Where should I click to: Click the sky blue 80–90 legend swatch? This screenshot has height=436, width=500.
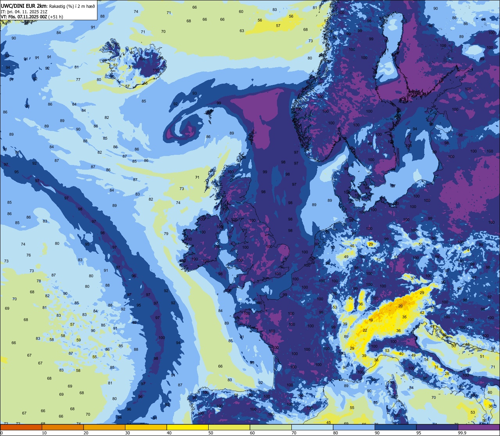[x=354, y=427]
